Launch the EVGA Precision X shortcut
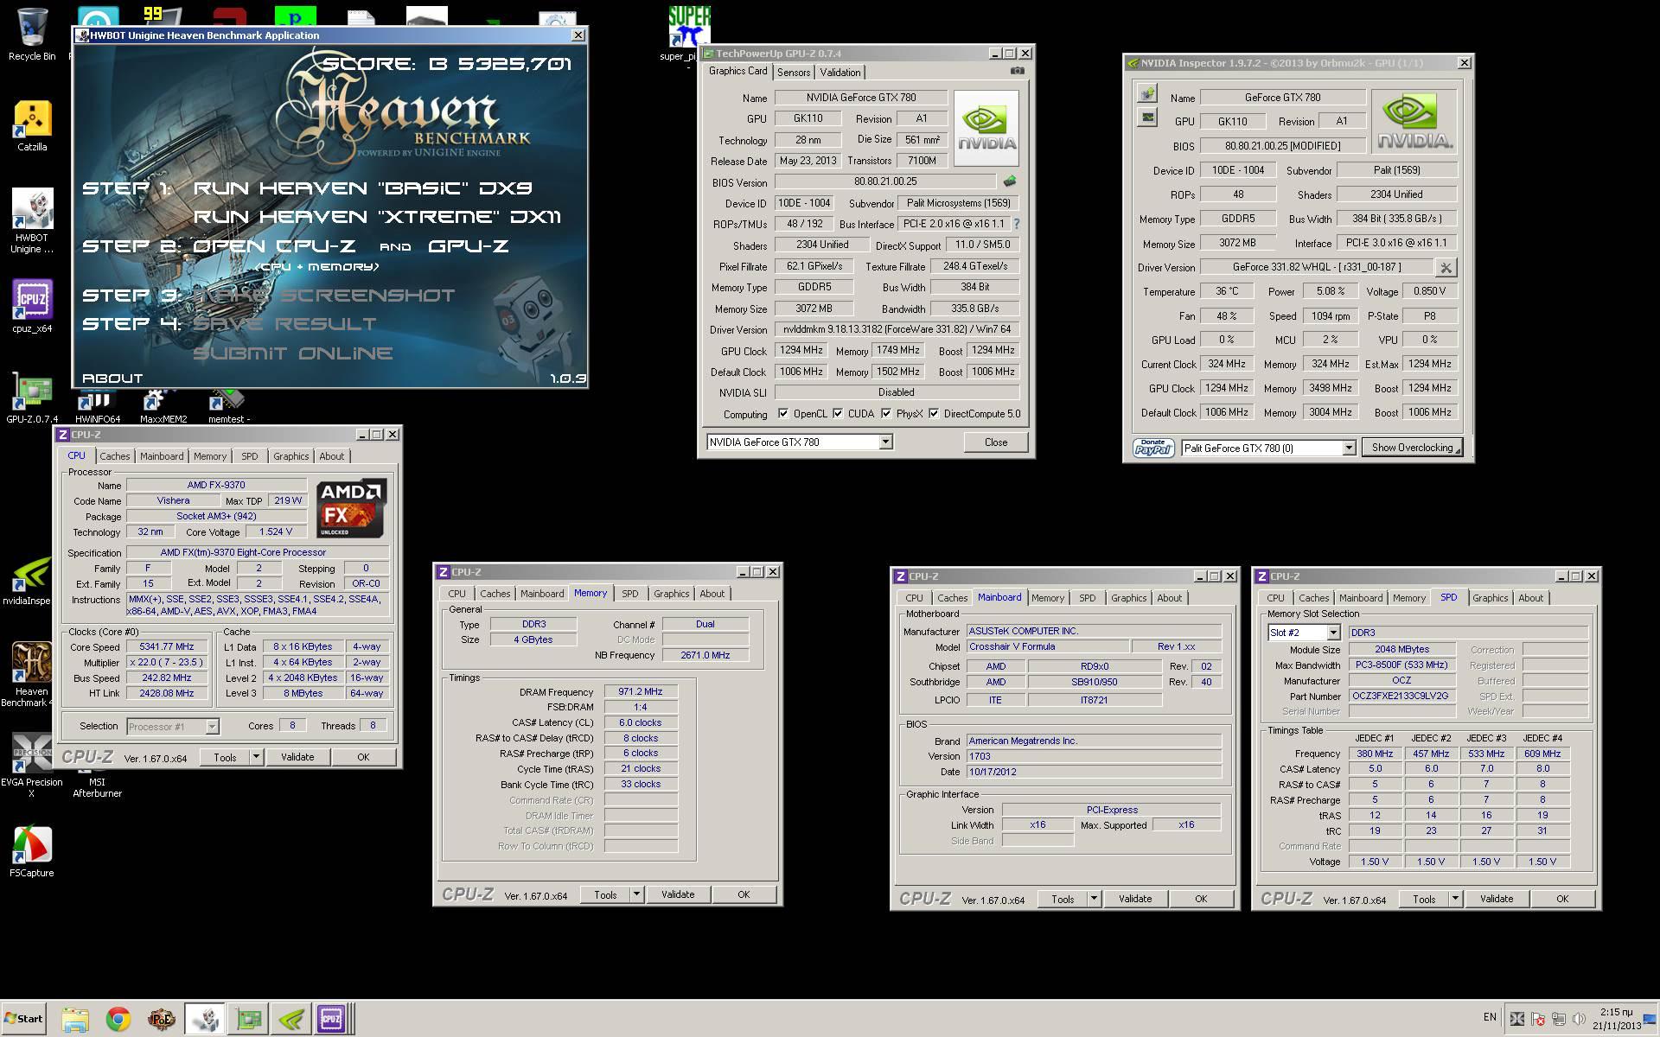Image resolution: width=1660 pixels, height=1037 pixels. pos(32,766)
